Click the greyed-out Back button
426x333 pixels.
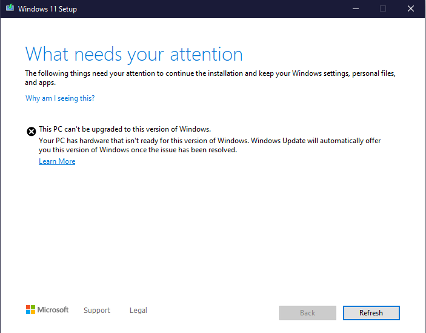click(308, 313)
